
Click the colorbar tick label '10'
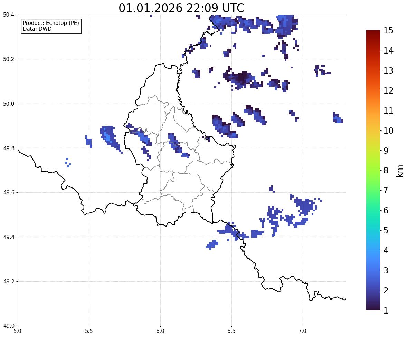[388, 131]
